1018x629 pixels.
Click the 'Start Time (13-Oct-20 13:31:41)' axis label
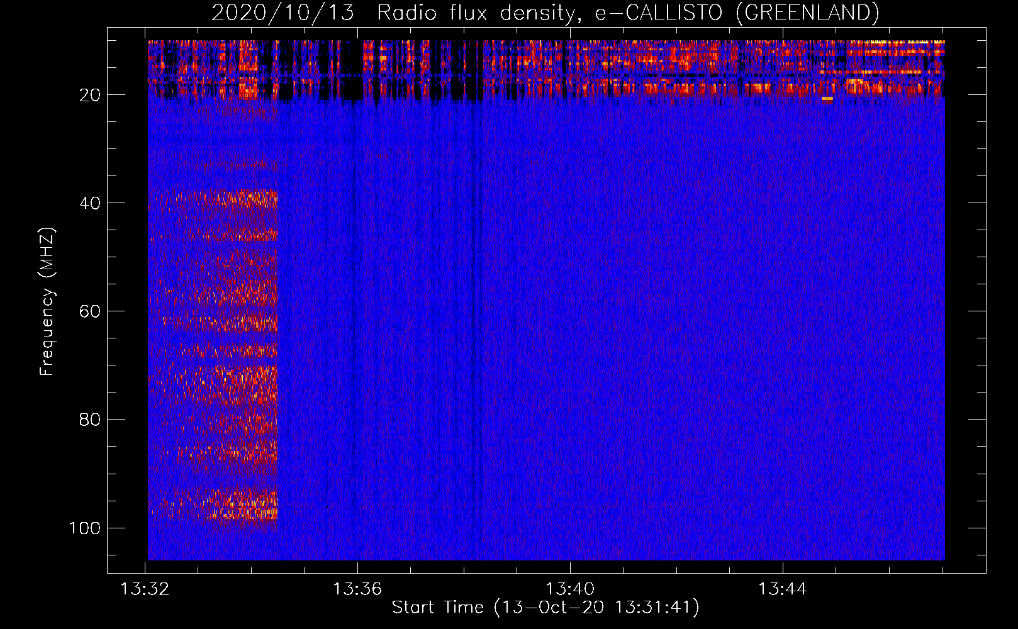pyautogui.click(x=545, y=608)
